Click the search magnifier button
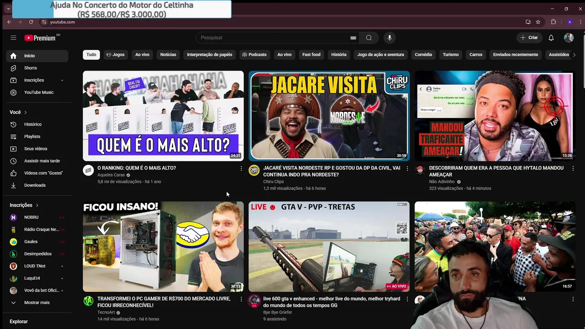Viewport: 585px width, 329px height. [369, 38]
